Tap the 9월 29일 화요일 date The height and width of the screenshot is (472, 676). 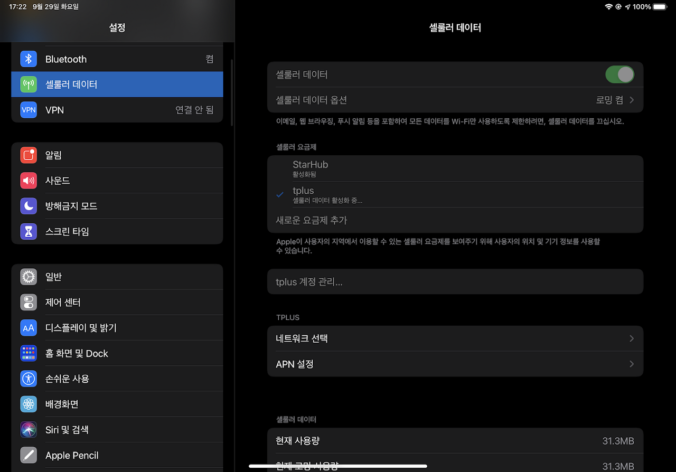point(55,7)
